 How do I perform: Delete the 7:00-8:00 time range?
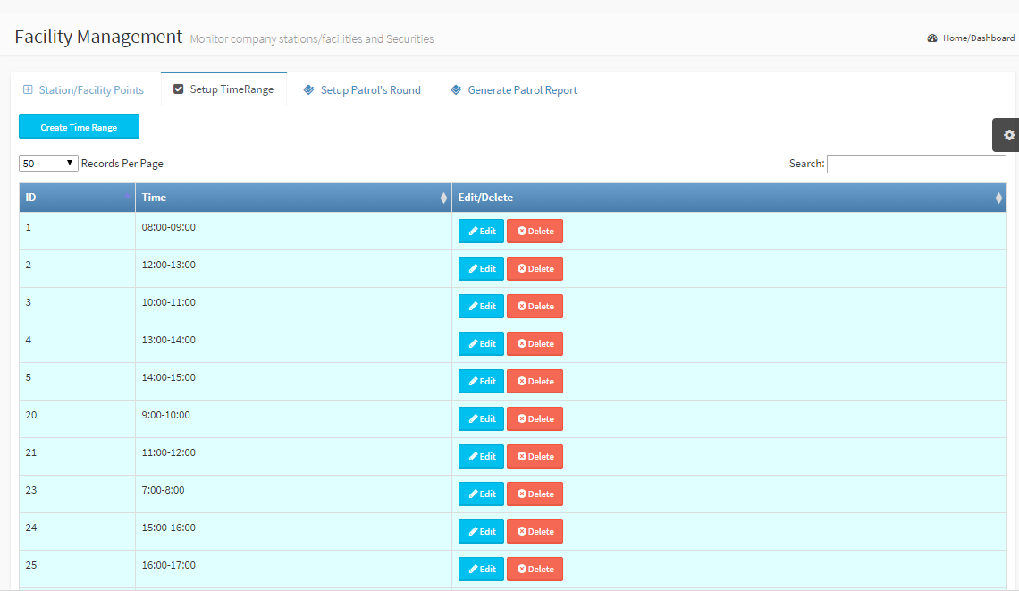click(x=535, y=494)
